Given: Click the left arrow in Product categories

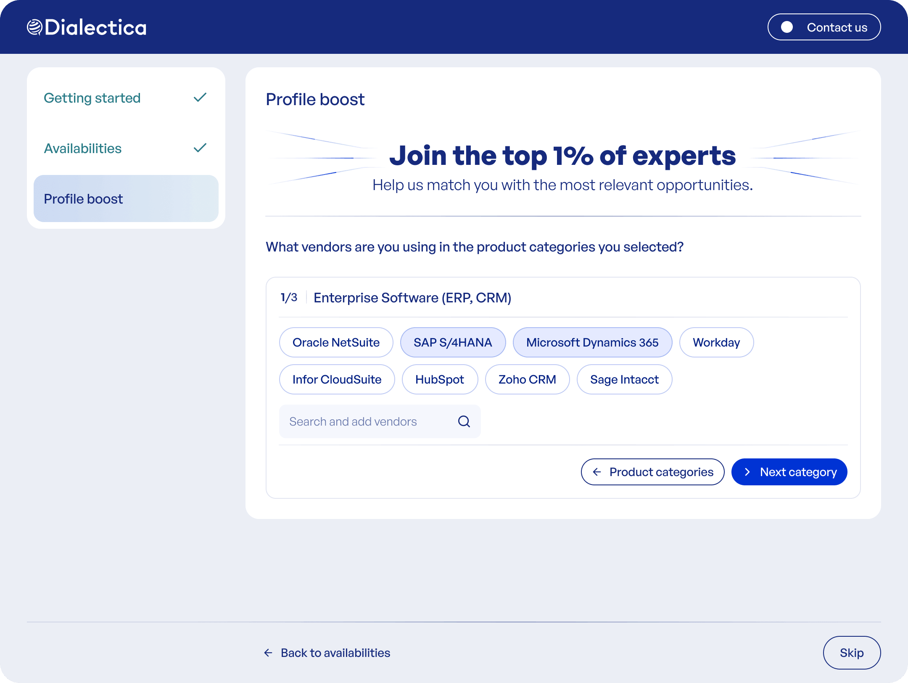Looking at the screenshot, I should pyautogui.click(x=597, y=472).
